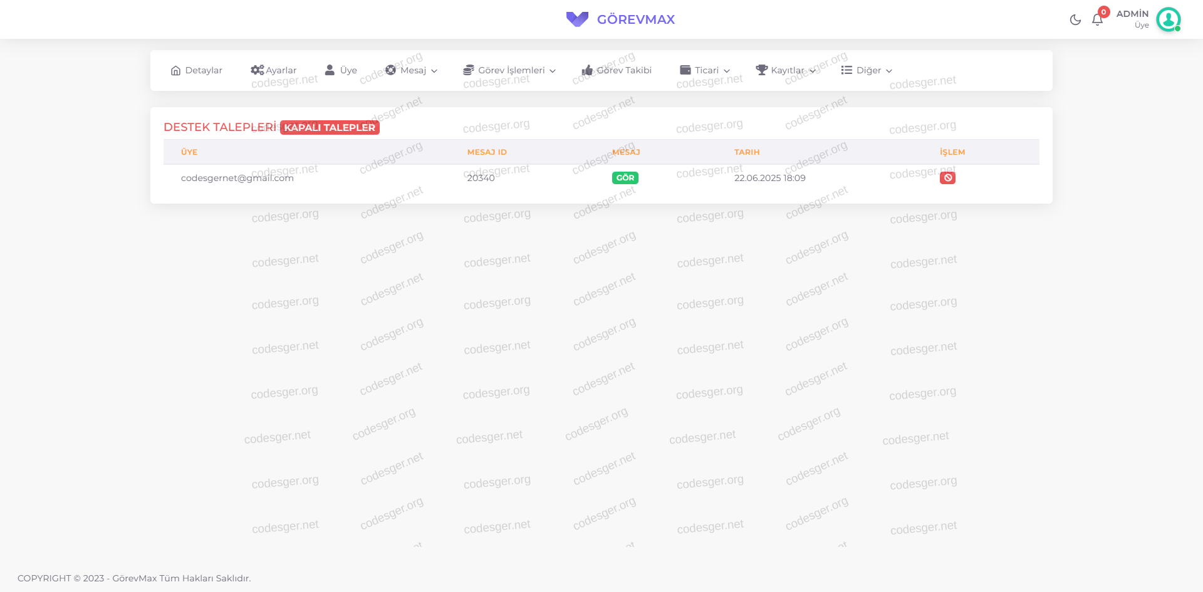Viewport: 1203px width, 592px height.
Task: Click the admin profile avatar
Action: pos(1168,19)
